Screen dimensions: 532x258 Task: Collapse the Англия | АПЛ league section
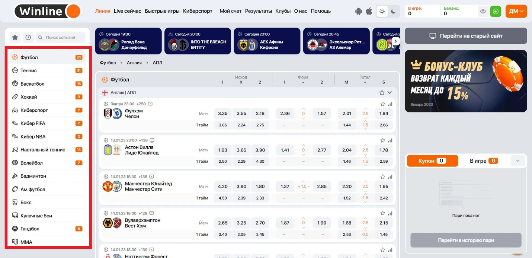(390, 93)
